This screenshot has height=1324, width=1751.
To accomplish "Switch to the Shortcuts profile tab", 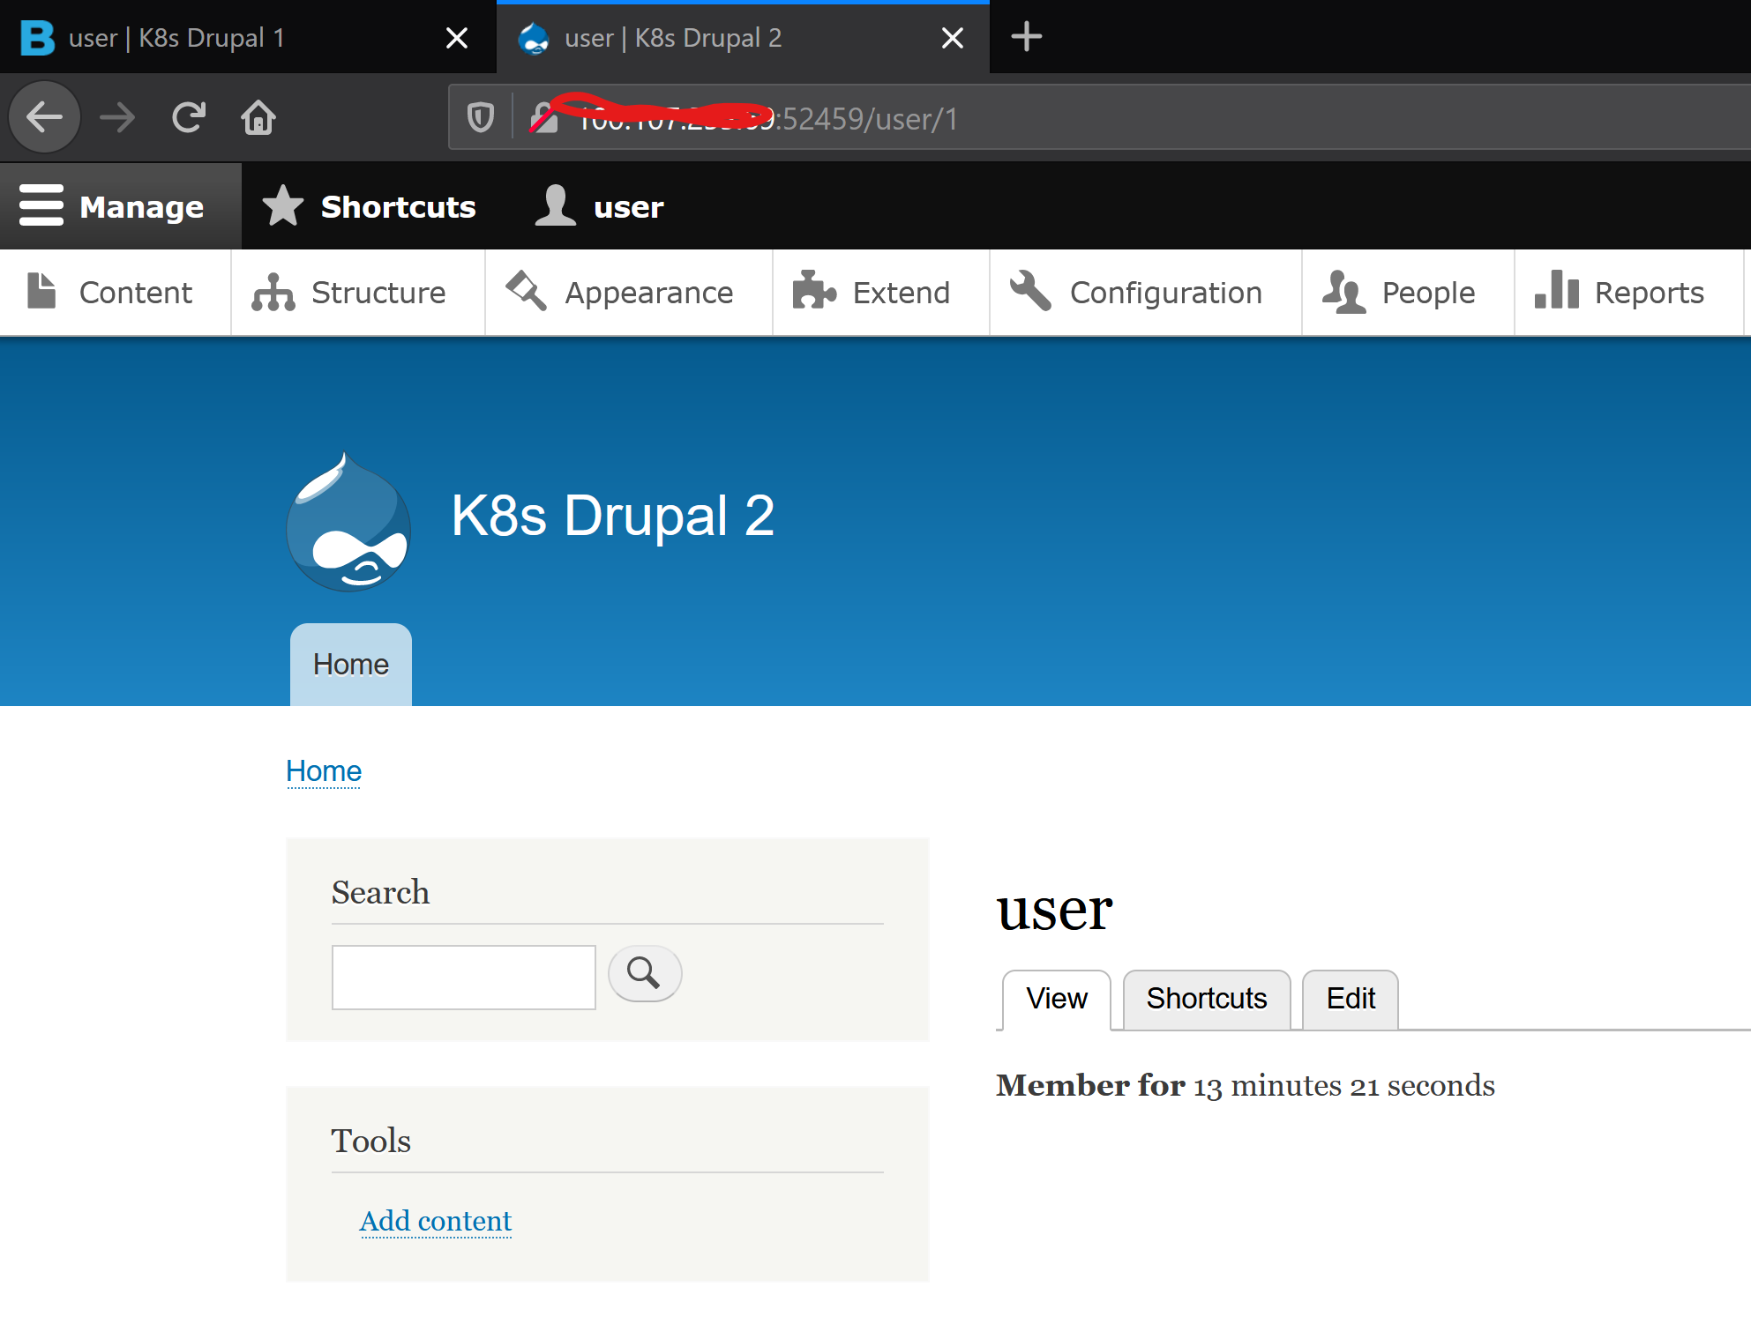I will click(1207, 999).
